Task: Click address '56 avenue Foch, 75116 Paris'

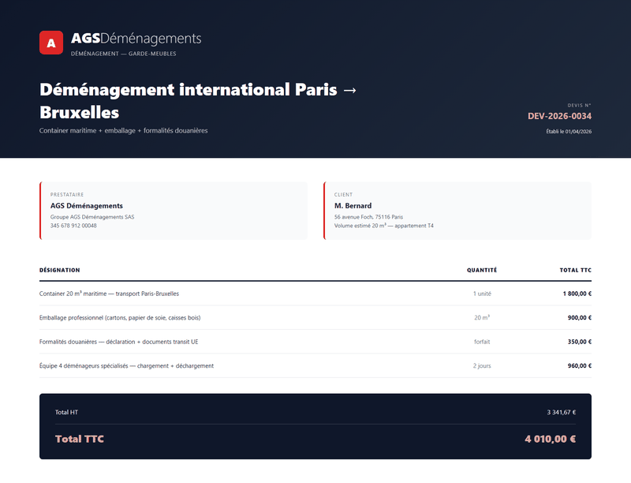Action: coord(368,217)
